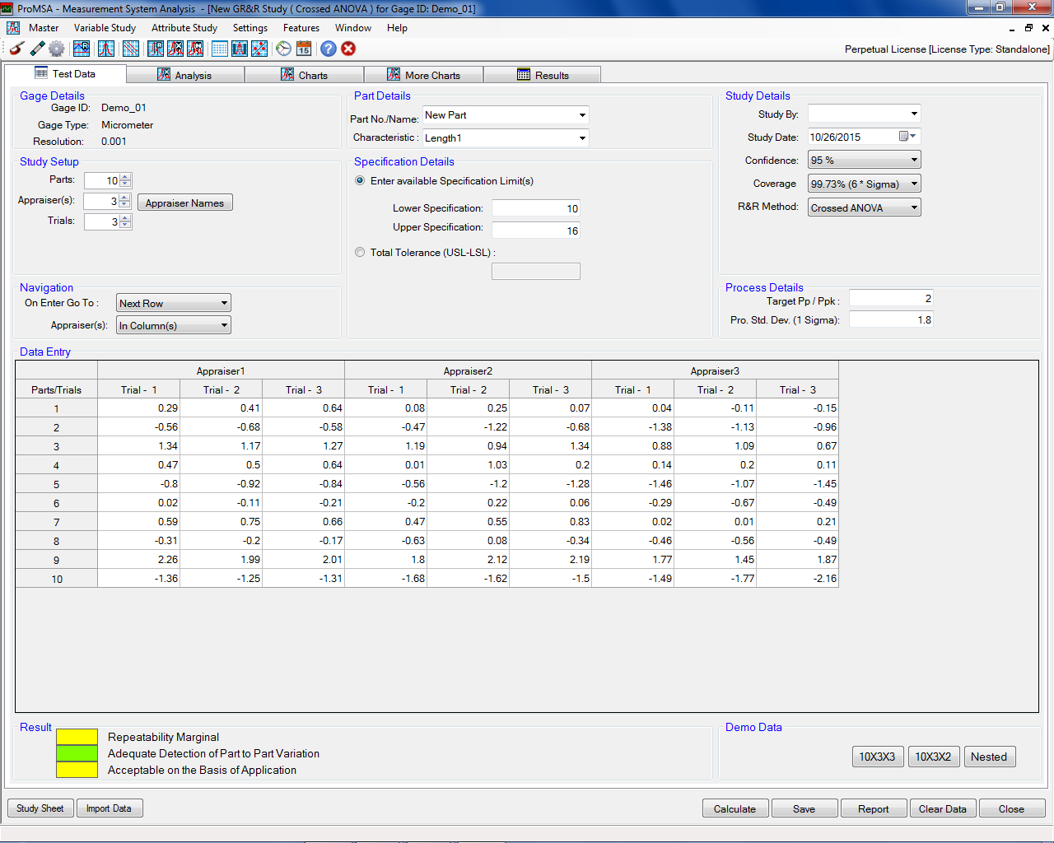1054x843 pixels.
Task: Increase the Parts count with the up arrow
Action: pos(125,177)
